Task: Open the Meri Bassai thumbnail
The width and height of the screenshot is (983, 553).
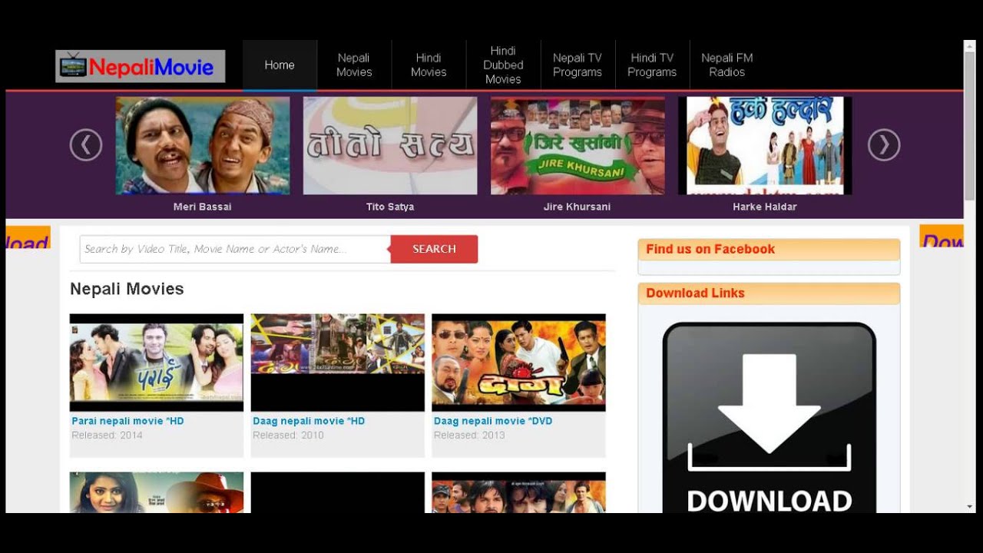Action: (203, 145)
